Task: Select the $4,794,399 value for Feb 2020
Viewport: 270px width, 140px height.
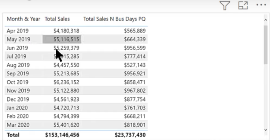Action: (66, 116)
